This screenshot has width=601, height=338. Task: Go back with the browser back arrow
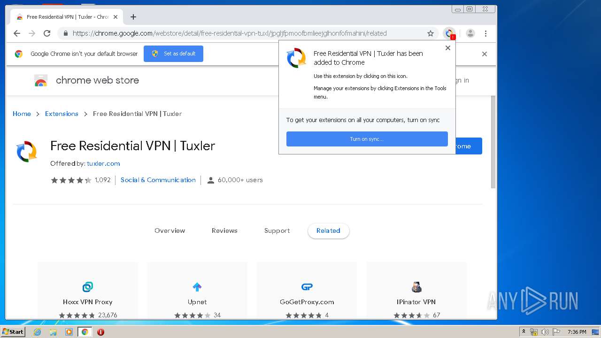tap(17, 33)
